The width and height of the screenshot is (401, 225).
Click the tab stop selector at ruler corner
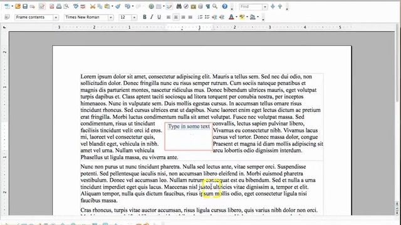(x=4, y=27)
